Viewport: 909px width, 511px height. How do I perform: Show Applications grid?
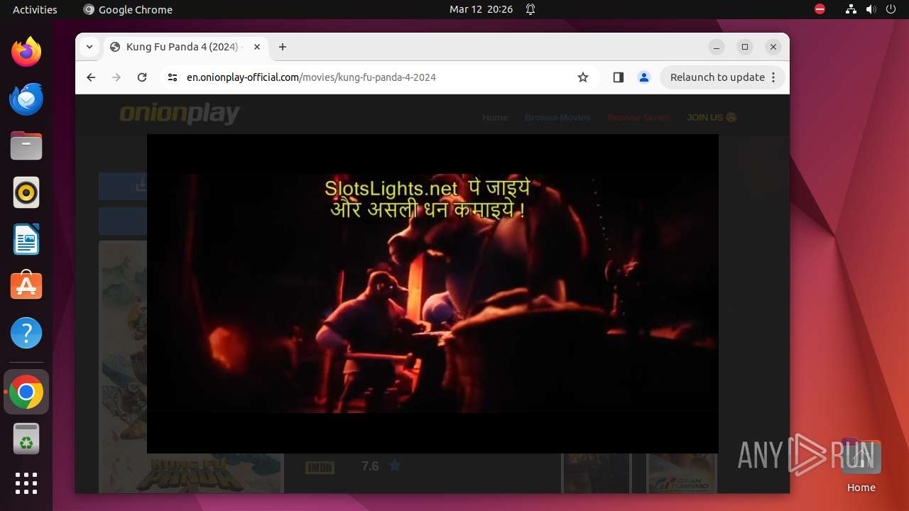click(26, 483)
